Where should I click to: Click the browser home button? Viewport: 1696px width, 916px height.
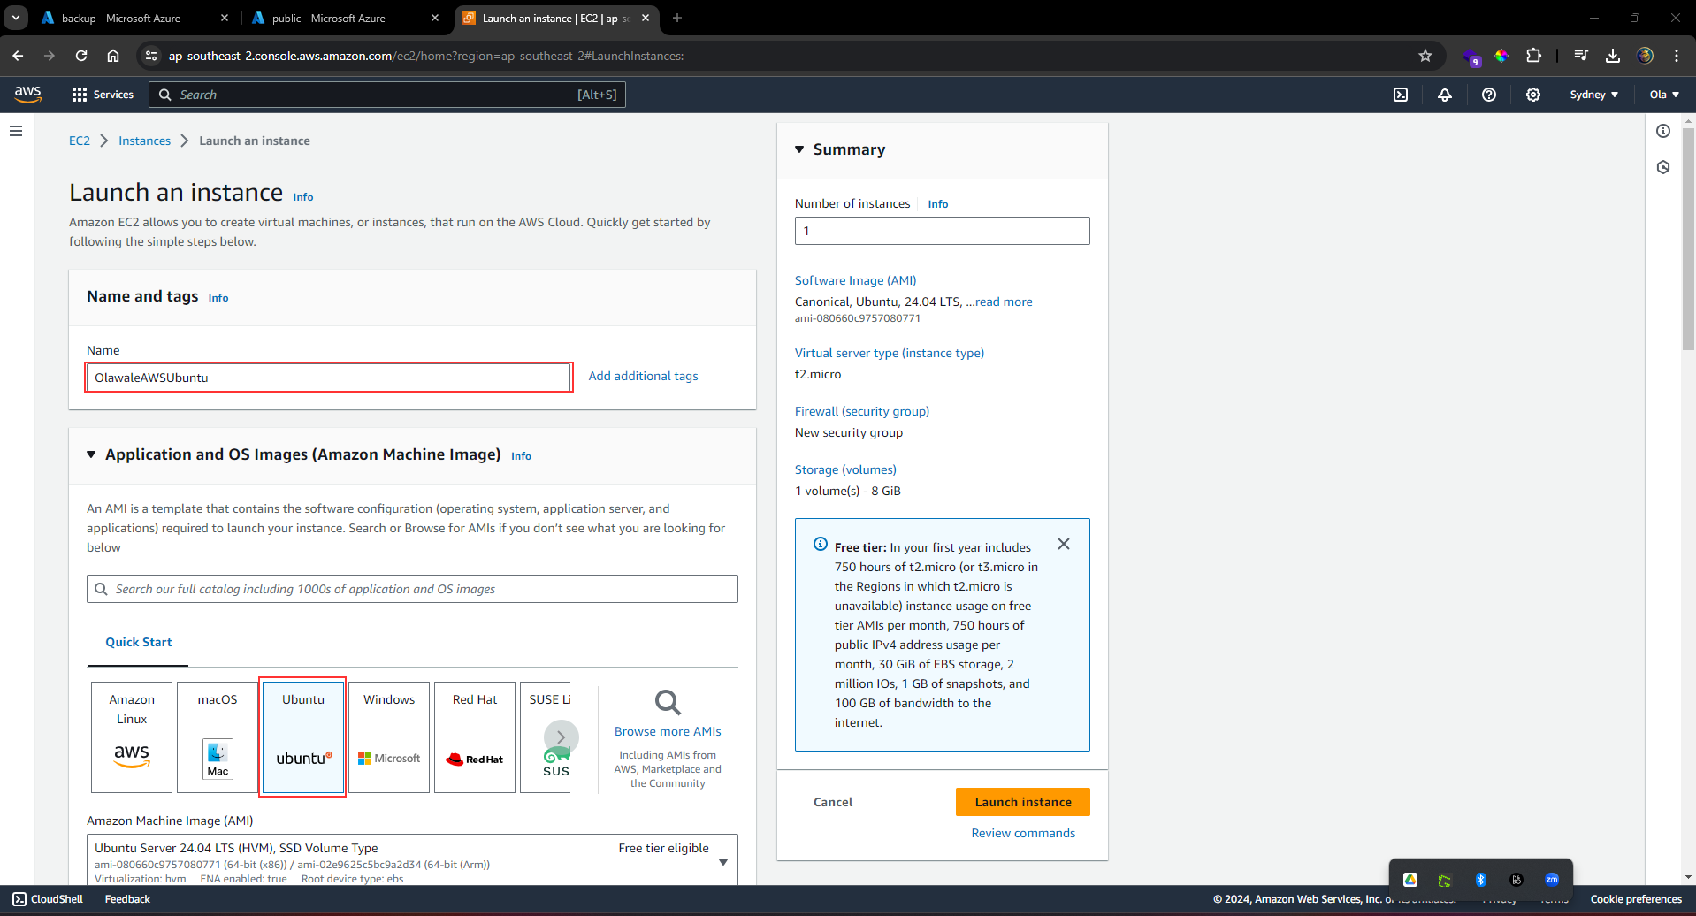[113, 56]
